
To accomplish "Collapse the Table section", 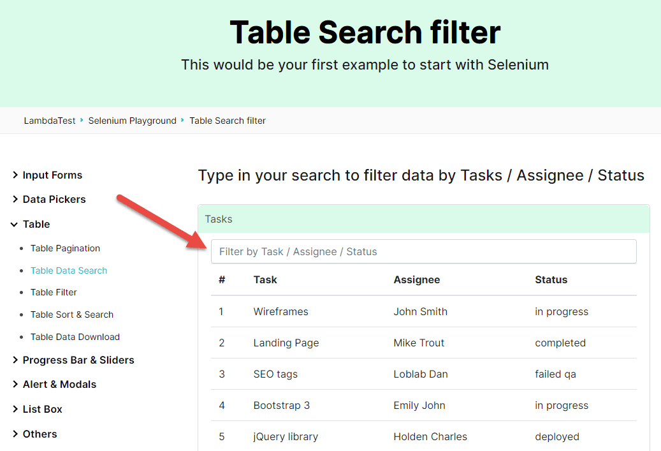I will pos(36,224).
